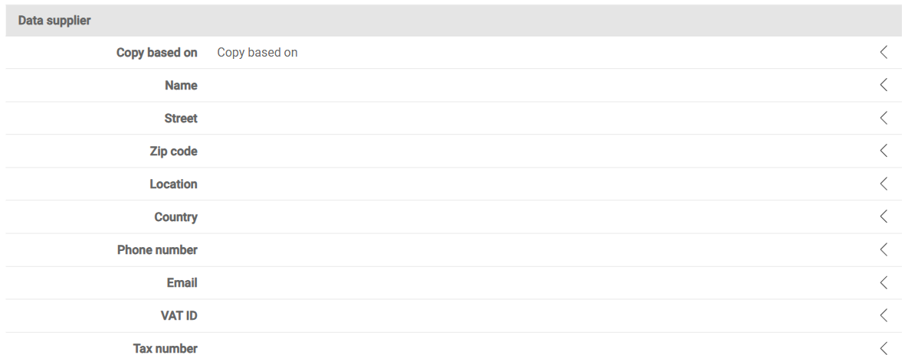908x355 pixels.
Task: Click the chevron icon in Location row
Action: [x=883, y=184]
